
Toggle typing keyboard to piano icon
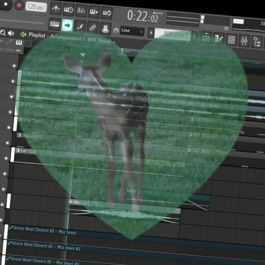(54, 24)
